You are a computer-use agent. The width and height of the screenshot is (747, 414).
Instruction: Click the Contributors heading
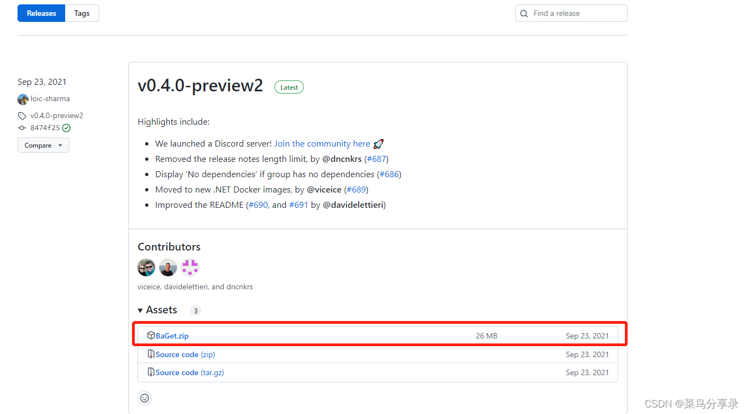pyautogui.click(x=169, y=247)
